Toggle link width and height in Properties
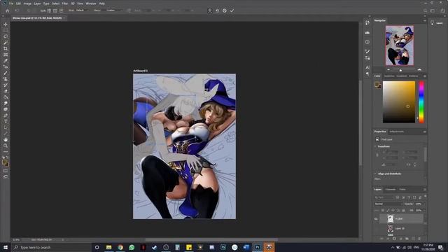The height and width of the screenshot is (252, 448). 377,155
